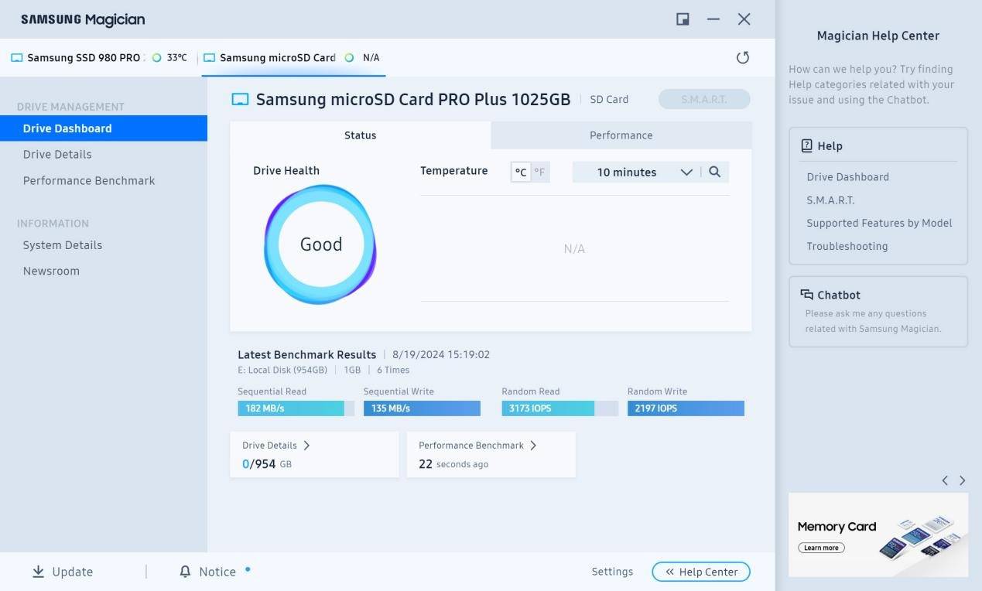Click the SD Card type label
This screenshot has width=982, height=591.
coord(609,99)
